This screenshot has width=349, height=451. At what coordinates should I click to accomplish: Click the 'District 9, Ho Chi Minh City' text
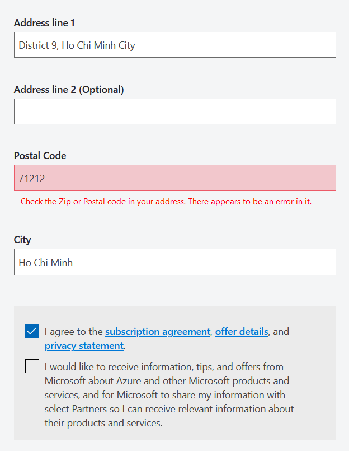click(77, 45)
